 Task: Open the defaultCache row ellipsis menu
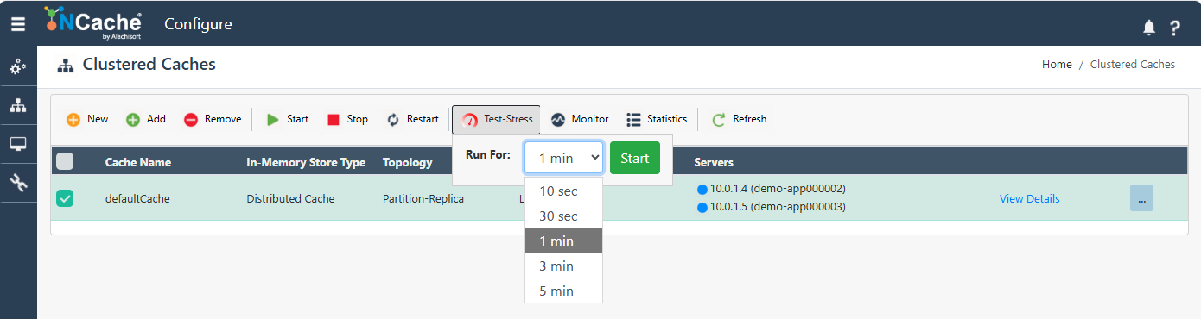pyautogui.click(x=1141, y=198)
